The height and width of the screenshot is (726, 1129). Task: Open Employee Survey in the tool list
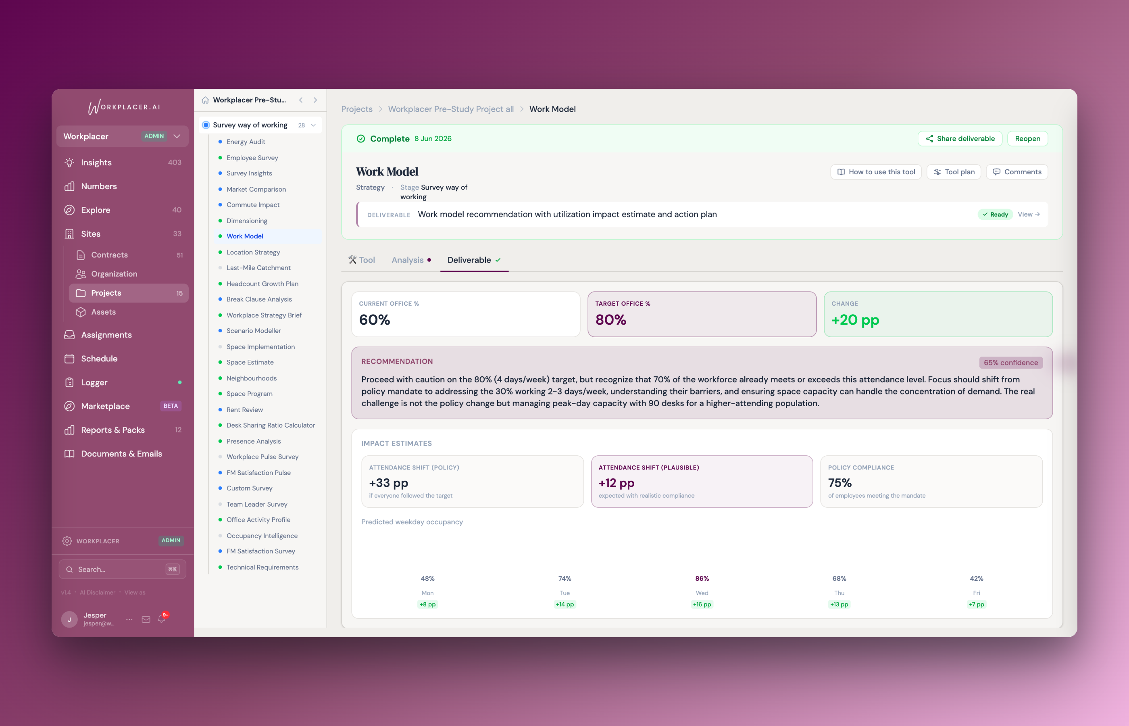[x=252, y=158]
